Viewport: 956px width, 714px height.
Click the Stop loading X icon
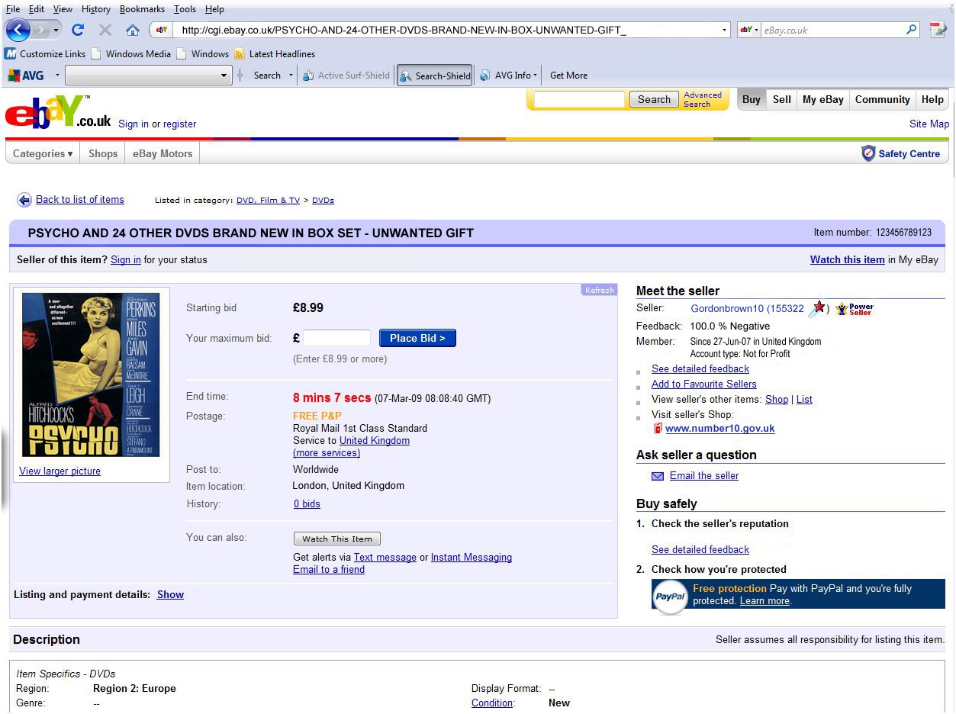click(105, 30)
